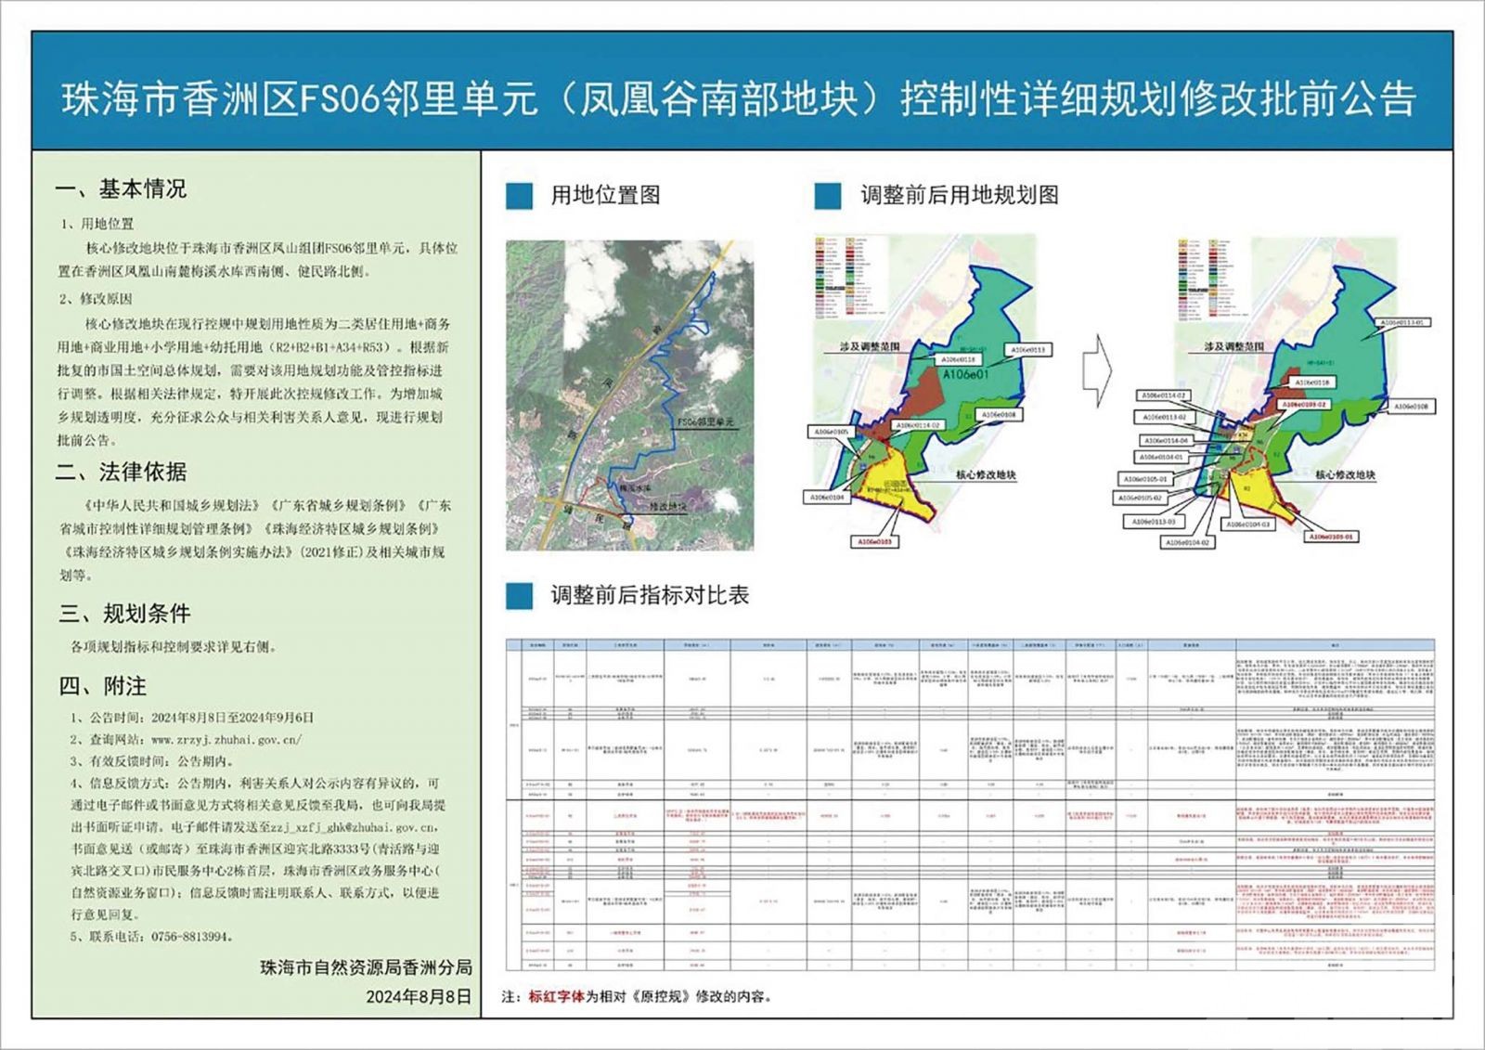Click 涉及调整范围 on the after-adjustment map
This screenshot has height=1050, width=1485.
(1234, 346)
